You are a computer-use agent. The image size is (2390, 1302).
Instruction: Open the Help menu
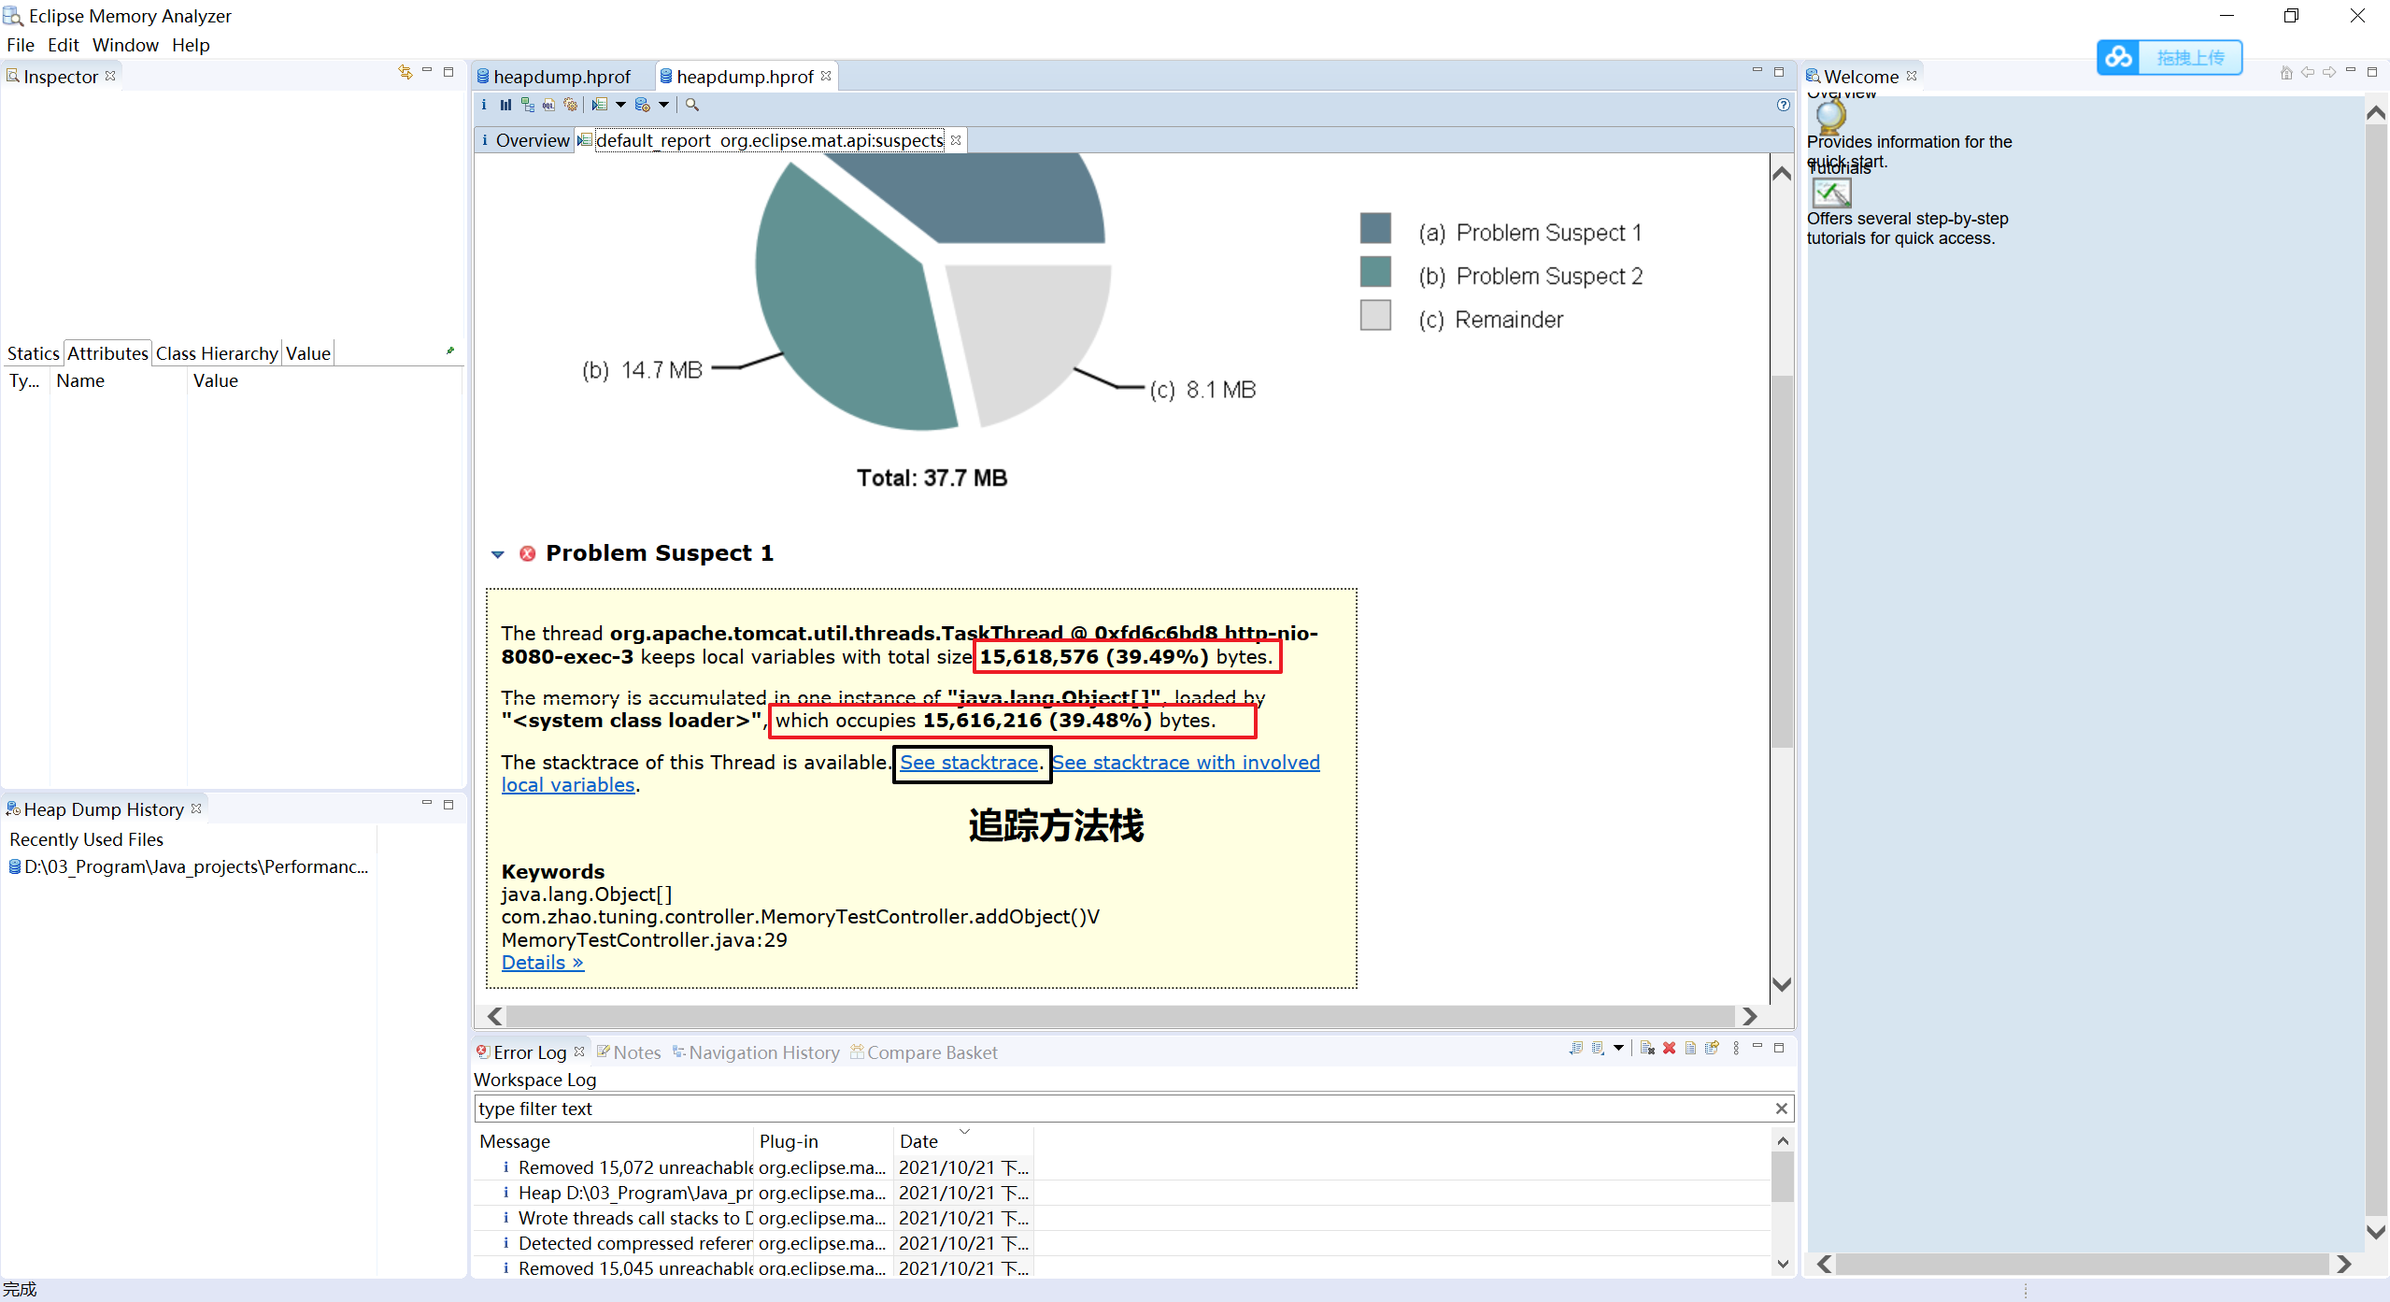pos(191,45)
